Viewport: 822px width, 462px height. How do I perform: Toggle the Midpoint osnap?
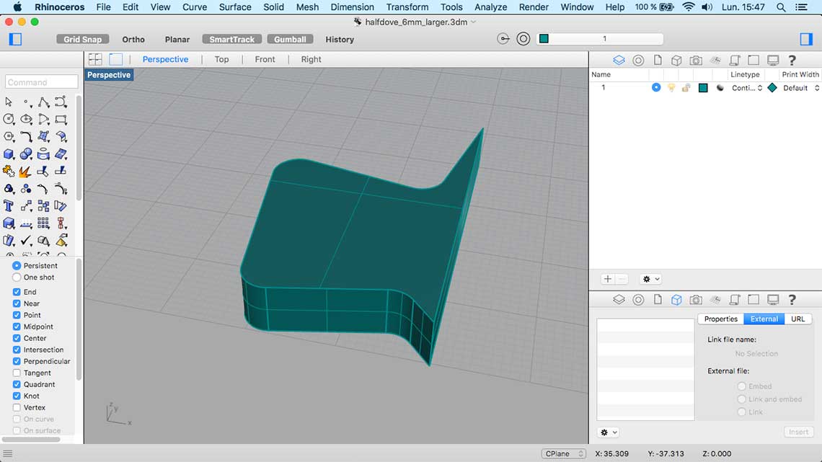click(x=17, y=326)
